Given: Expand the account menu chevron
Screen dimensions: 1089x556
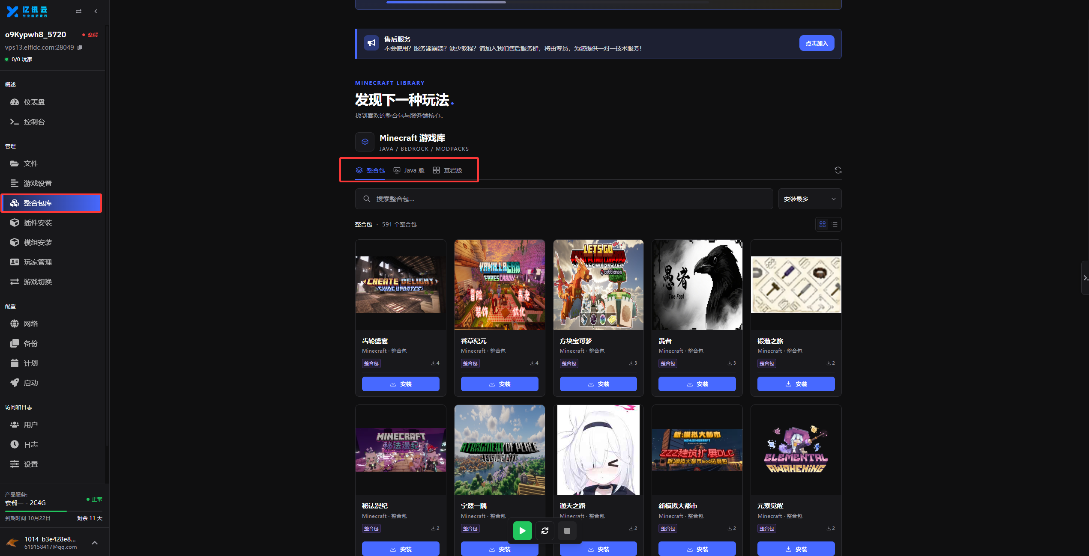Looking at the screenshot, I should (95, 543).
